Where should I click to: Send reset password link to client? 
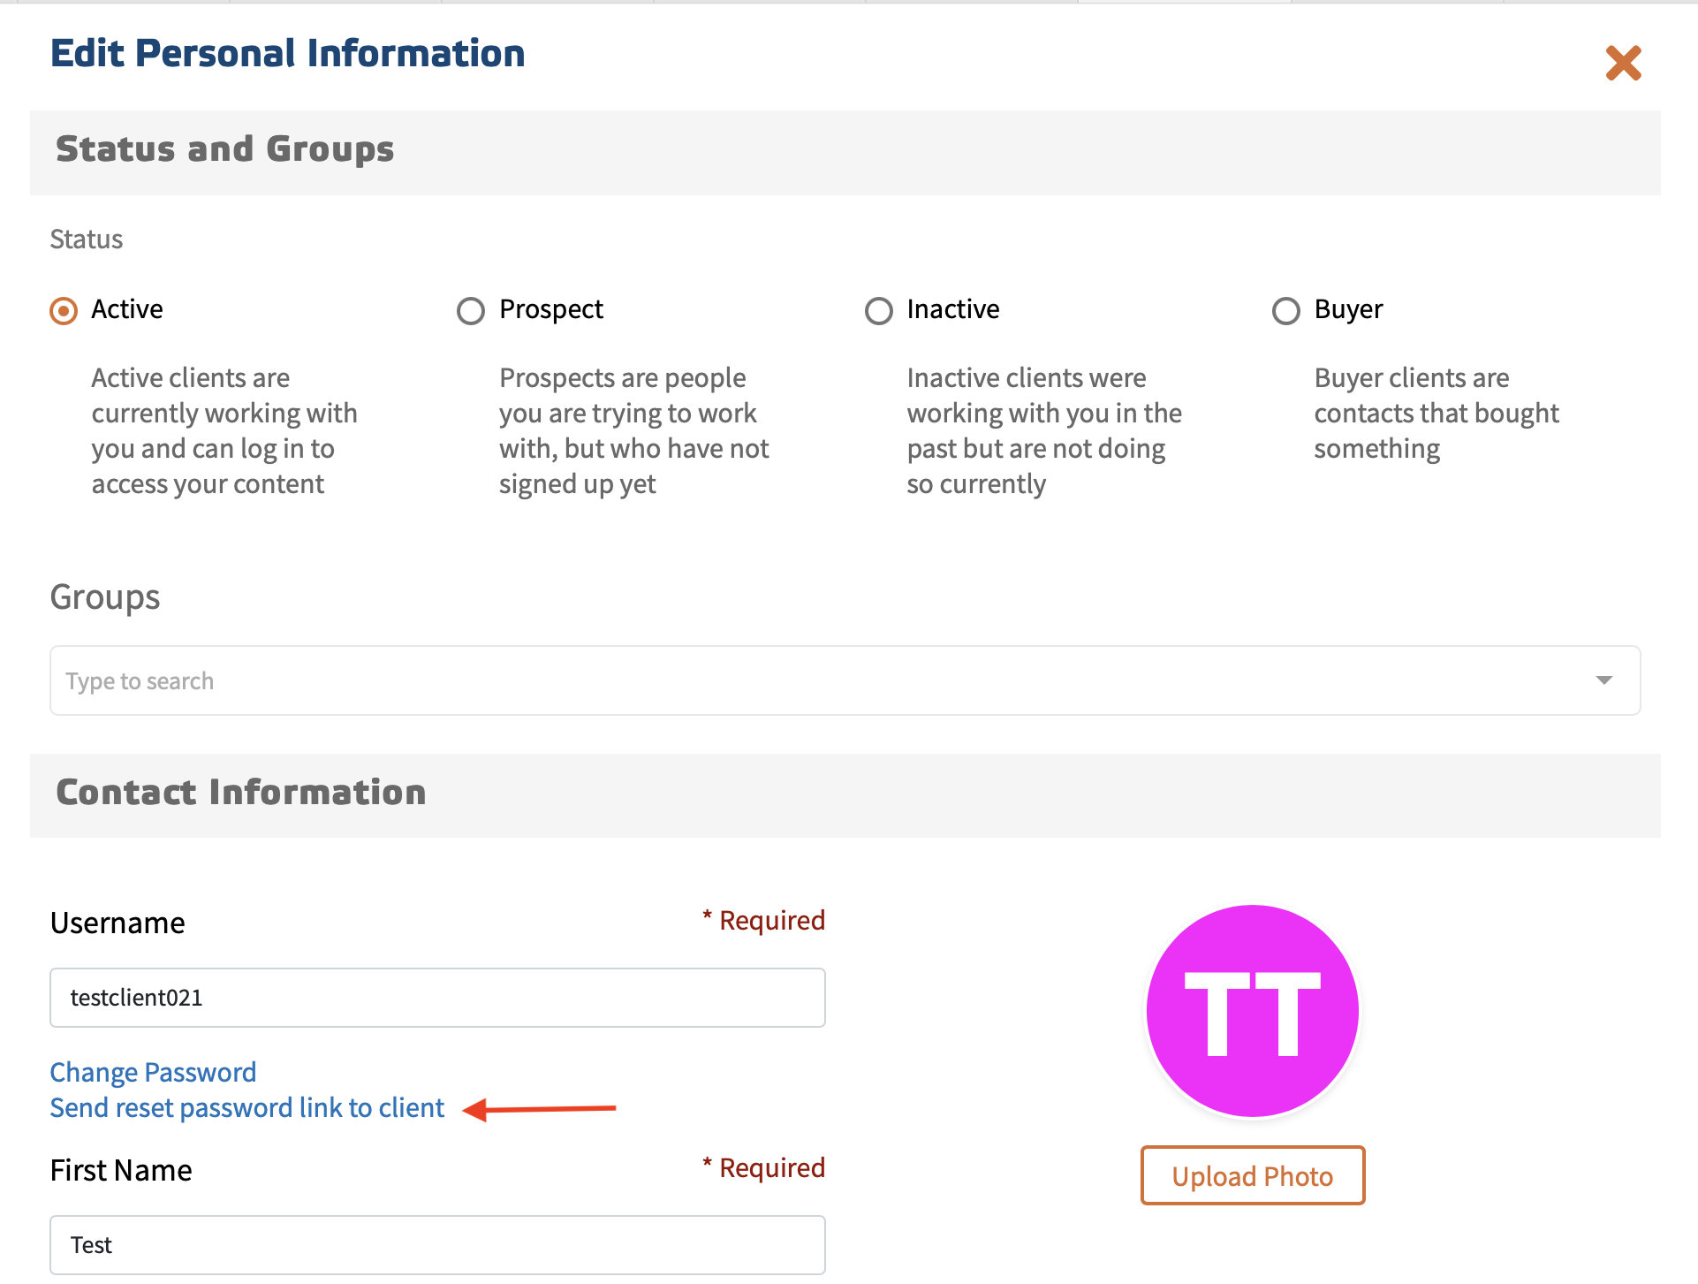tap(247, 1108)
